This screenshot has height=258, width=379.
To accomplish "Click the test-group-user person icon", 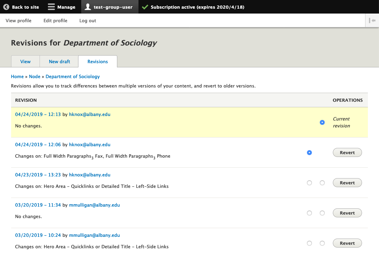I will tap(88, 7).
